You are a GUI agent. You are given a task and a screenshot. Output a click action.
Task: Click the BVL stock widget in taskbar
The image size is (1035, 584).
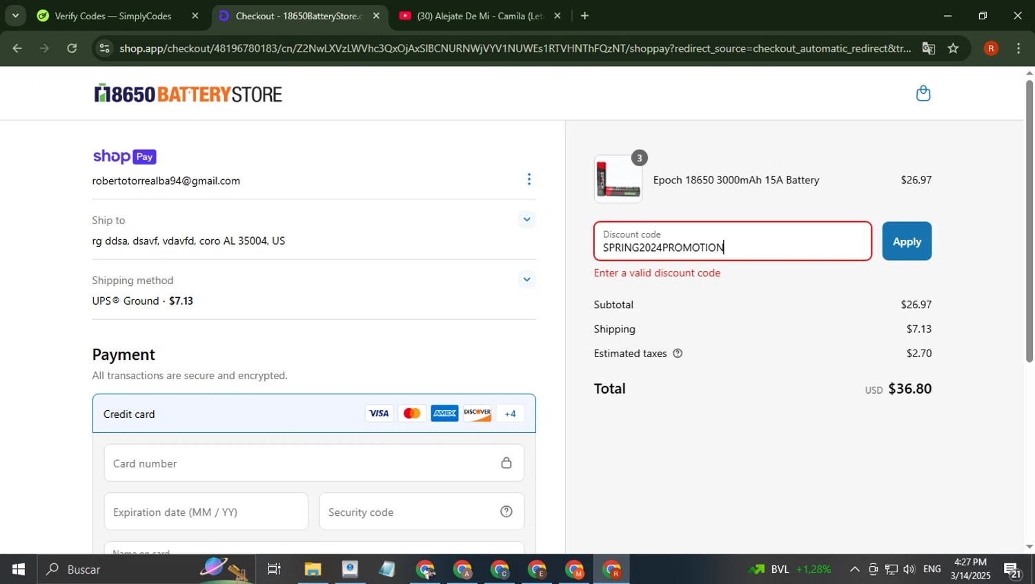pyautogui.click(x=791, y=570)
